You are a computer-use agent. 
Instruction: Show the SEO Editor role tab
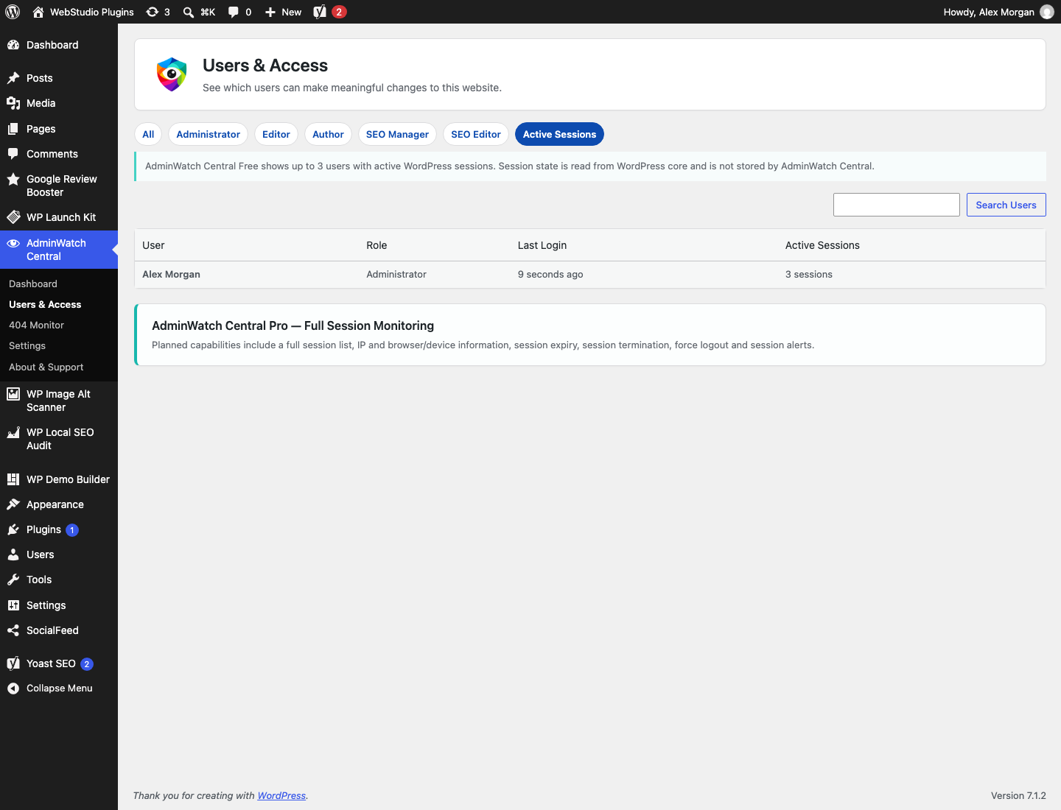coord(476,134)
